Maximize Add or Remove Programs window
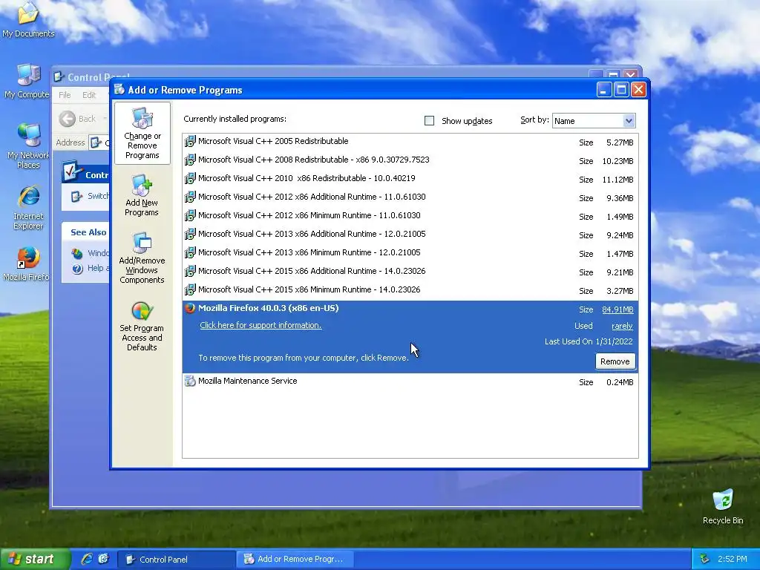Image resolution: width=760 pixels, height=570 pixels. [x=621, y=90]
